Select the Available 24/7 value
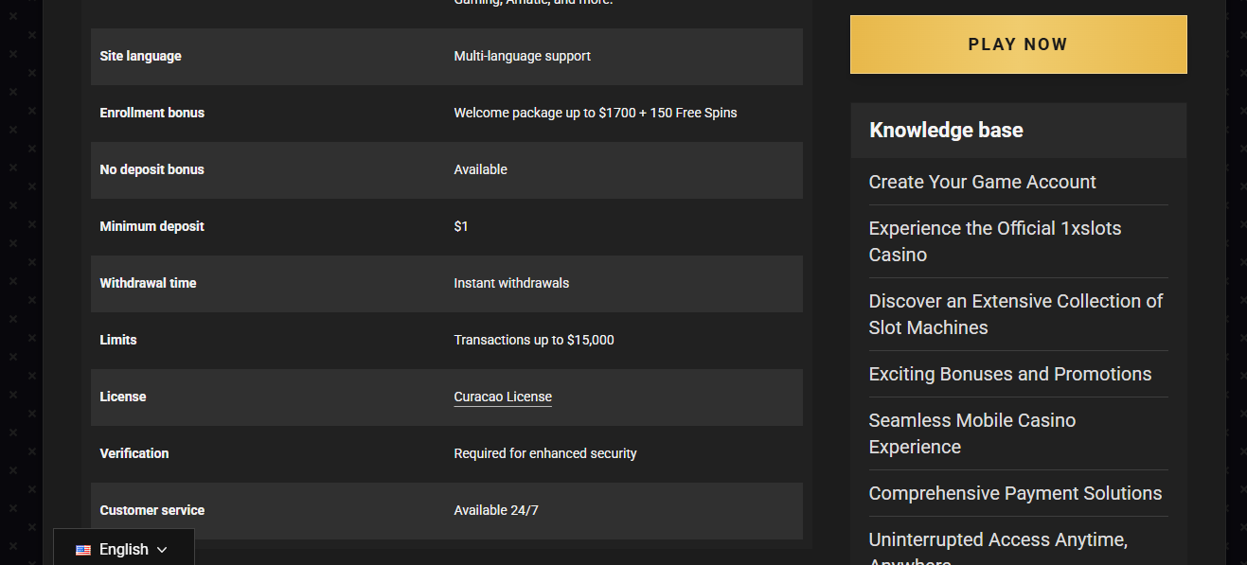 pyautogui.click(x=496, y=510)
